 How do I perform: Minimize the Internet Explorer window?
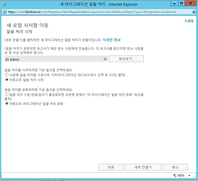pyautogui.click(x=174, y=3)
